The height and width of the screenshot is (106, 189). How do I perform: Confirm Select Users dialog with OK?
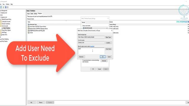(103, 57)
